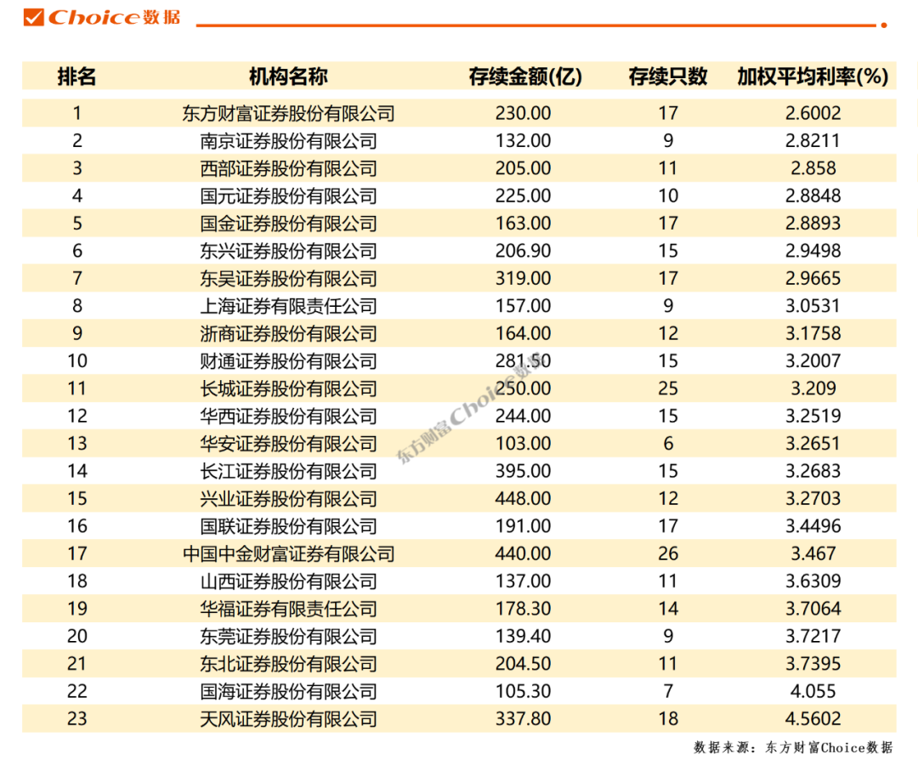The height and width of the screenshot is (760, 918).
Task: Select the rate value 3.467
Action: click(813, 553)
